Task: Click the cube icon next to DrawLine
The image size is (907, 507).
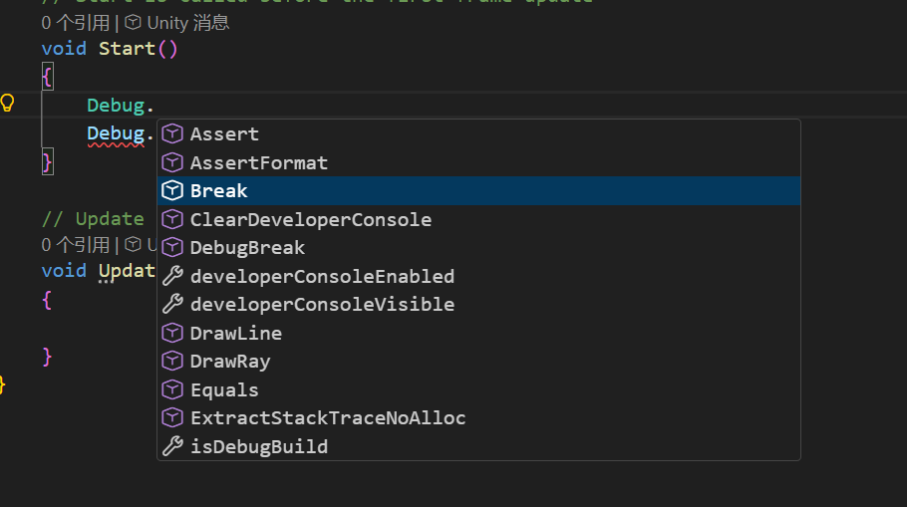Action: pos(172,333)
